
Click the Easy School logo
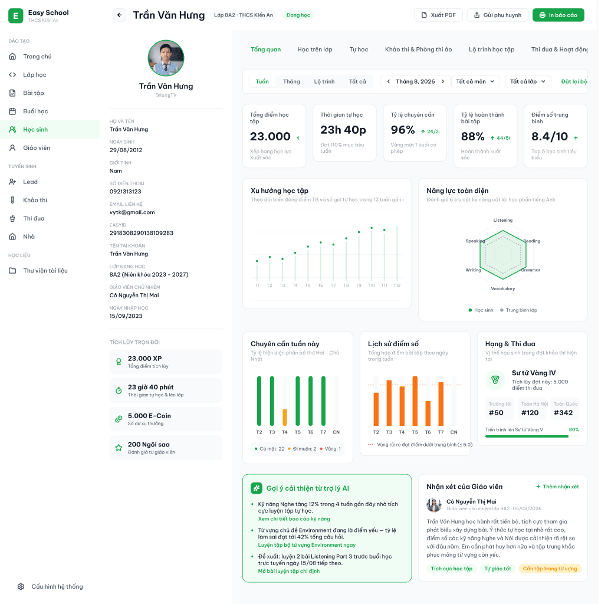[16, 16]
